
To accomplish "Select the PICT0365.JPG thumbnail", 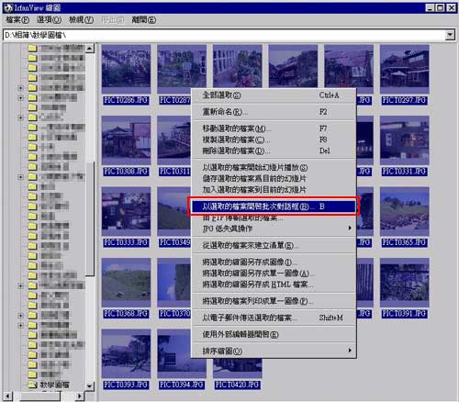I will click(404, 211).
